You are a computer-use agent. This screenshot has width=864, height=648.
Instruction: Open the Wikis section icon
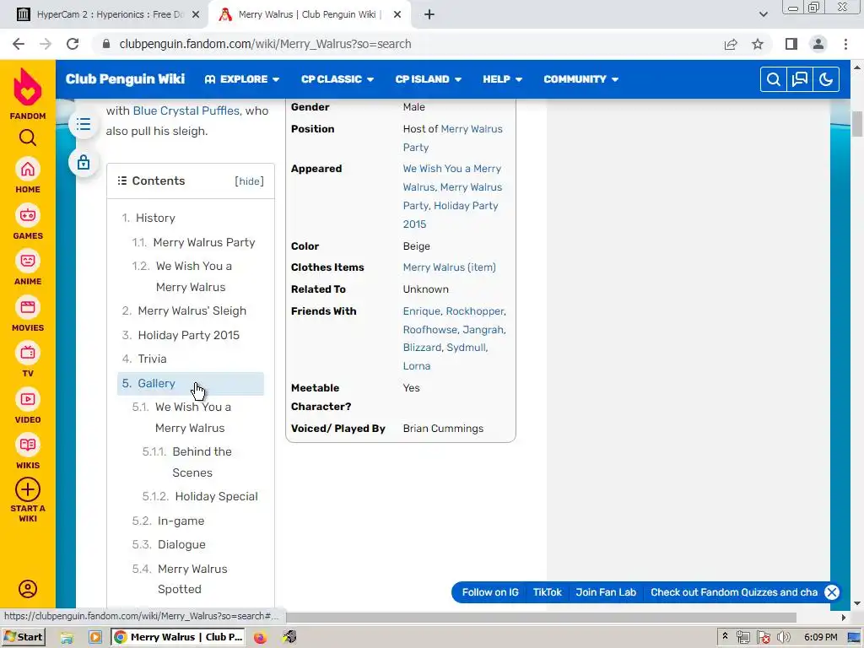(28, 445)
